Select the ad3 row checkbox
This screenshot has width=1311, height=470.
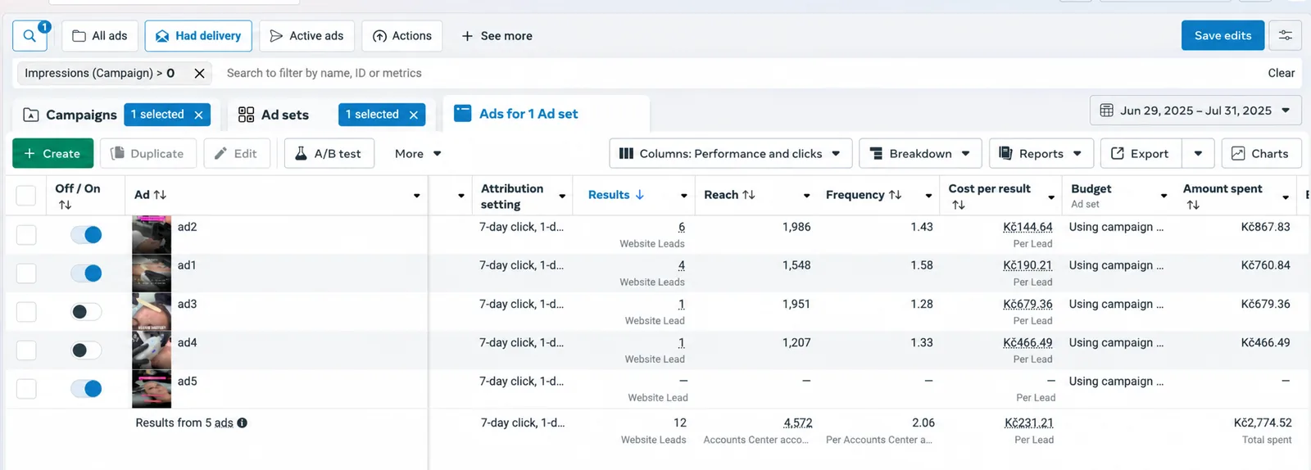click(x=26, y=312)
